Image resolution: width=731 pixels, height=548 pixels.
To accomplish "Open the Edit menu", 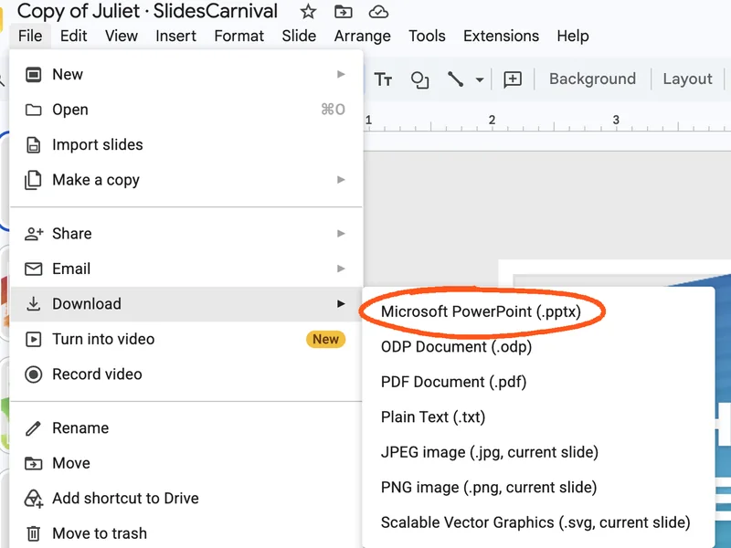I will coord(74,36).
